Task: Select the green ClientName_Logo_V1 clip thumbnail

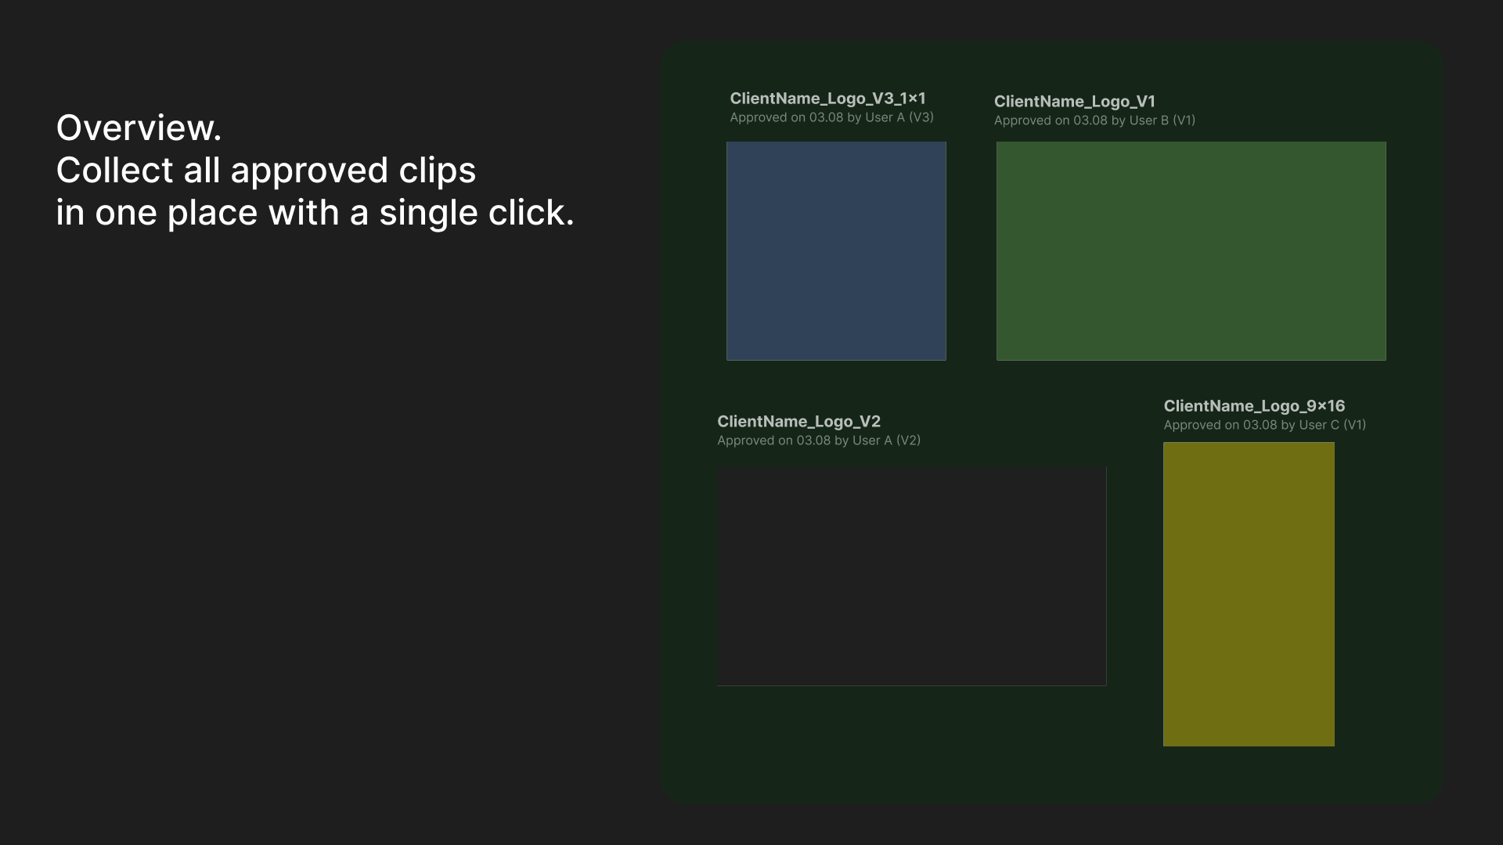Action: [x=1191, y=250]
